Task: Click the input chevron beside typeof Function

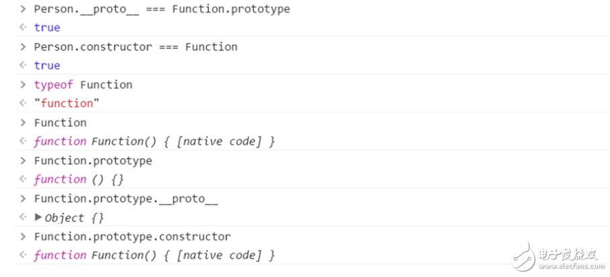Action: click(x=24, y=85)
